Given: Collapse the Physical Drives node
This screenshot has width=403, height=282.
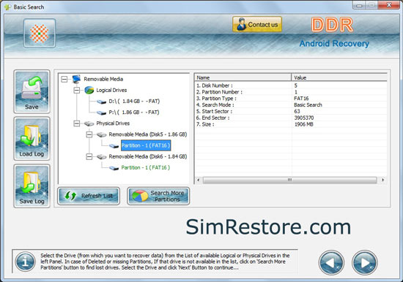Looking at the screenshot, I should (77, 123).
